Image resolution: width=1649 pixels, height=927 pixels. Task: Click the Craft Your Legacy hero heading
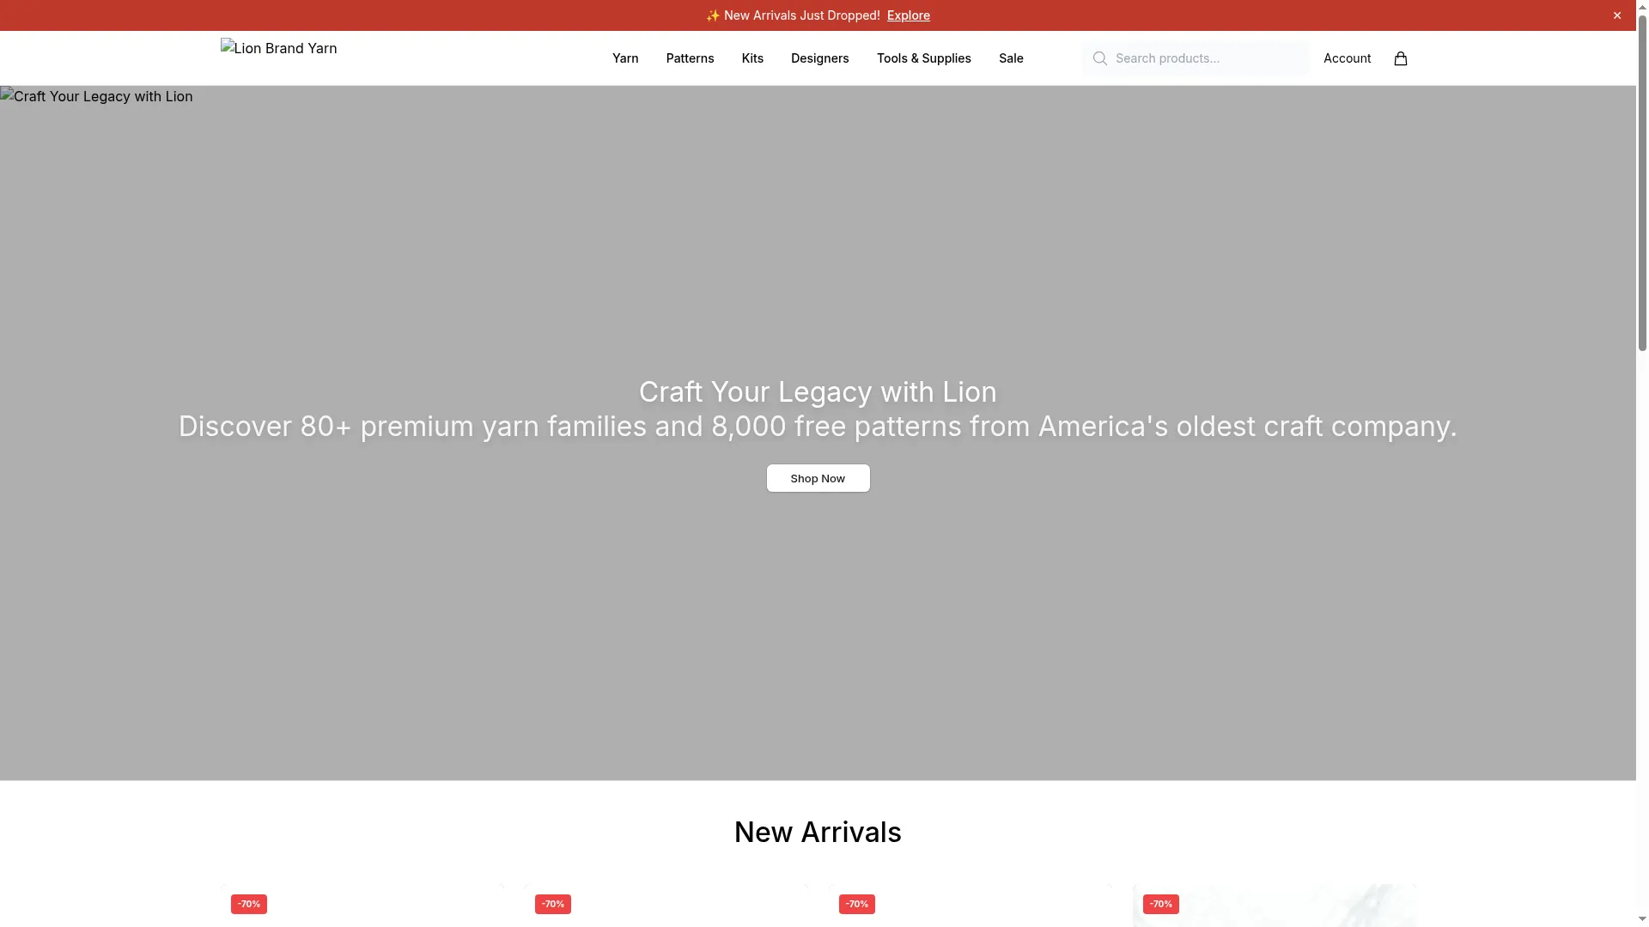tap(818, 392)
